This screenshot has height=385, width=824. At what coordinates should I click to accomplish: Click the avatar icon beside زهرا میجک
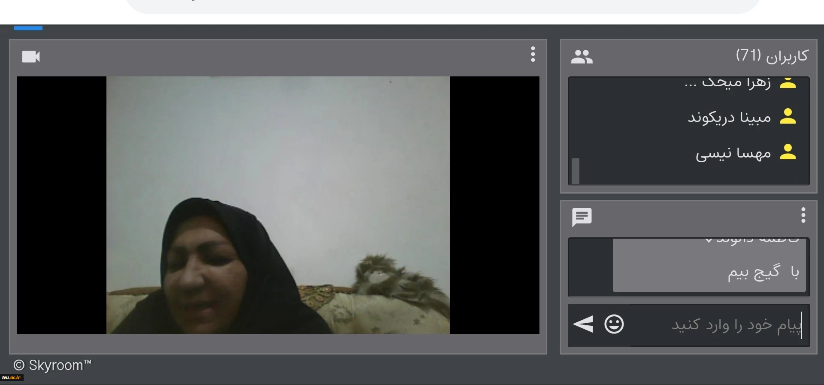788,83
